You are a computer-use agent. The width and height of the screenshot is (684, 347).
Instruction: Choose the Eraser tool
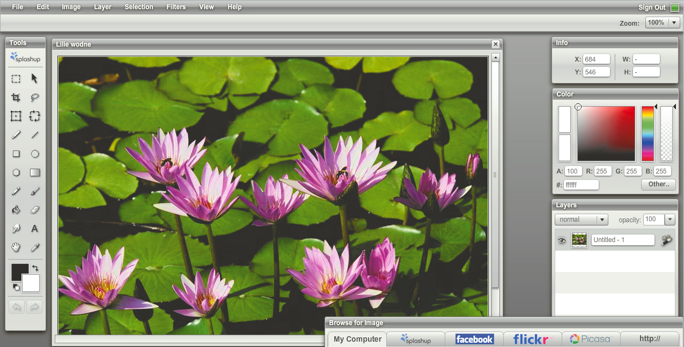[35, 210]
